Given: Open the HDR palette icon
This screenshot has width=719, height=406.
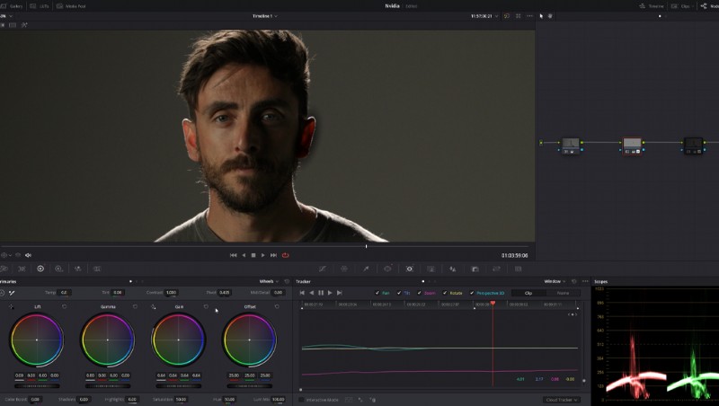Looking at the screenshot, I should (58, 269).
